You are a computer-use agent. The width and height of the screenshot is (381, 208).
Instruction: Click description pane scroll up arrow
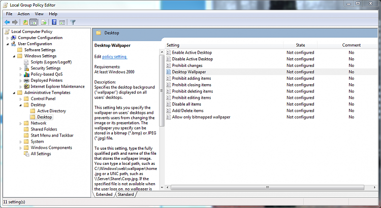coord(162,52)
